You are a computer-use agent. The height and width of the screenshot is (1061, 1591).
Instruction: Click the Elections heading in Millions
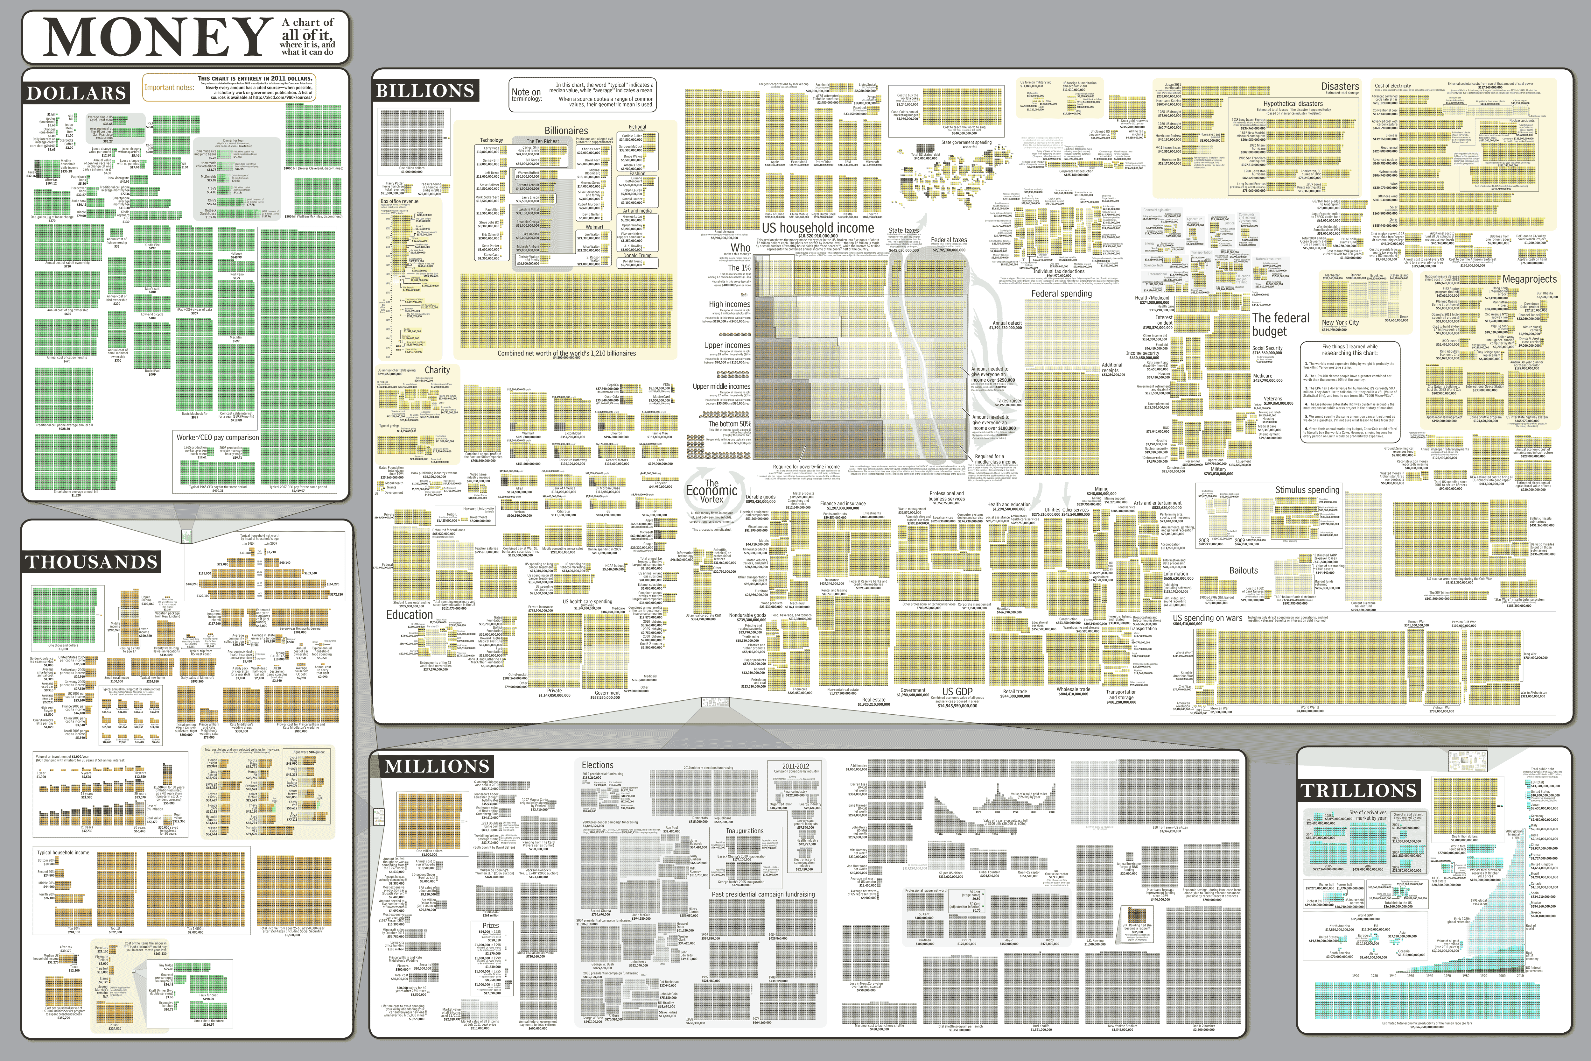point(597,765)
